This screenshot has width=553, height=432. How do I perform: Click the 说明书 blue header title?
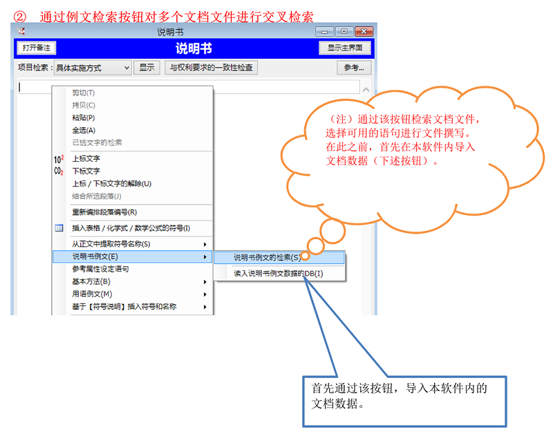[x=194, y=48]
